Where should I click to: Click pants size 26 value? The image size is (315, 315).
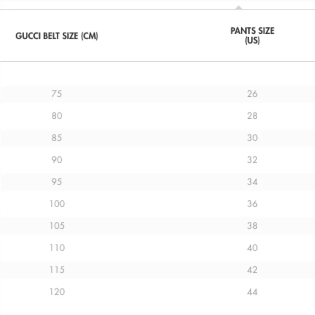click(x=252, y=94)
